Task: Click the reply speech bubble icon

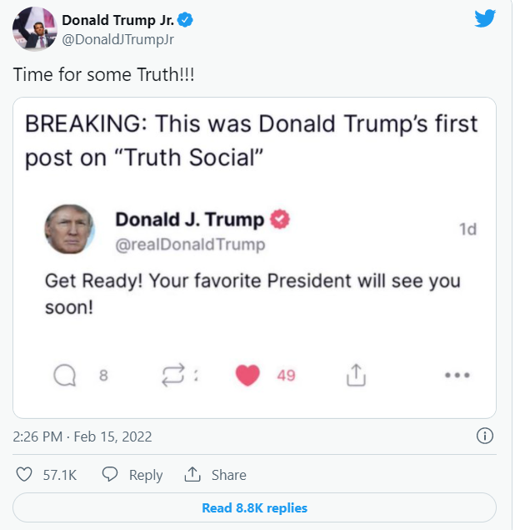Action: click(110, 474)
